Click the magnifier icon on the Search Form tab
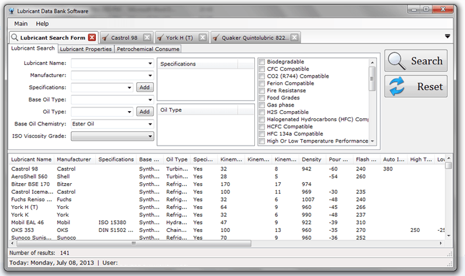465x276 pixels. tap(14, 37)
